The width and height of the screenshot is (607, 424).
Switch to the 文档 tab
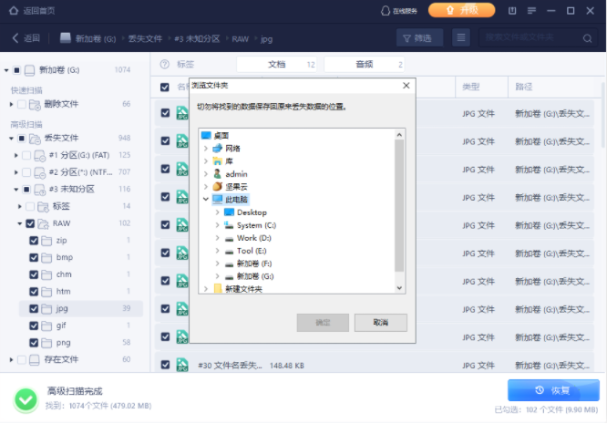tap(276, 65)
